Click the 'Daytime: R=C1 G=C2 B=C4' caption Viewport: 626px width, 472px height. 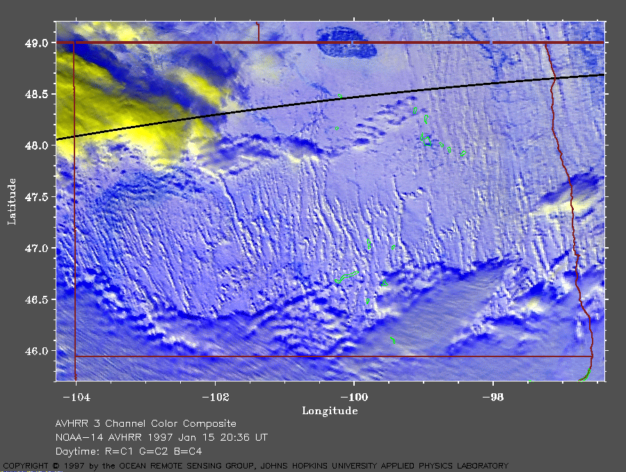129,452
